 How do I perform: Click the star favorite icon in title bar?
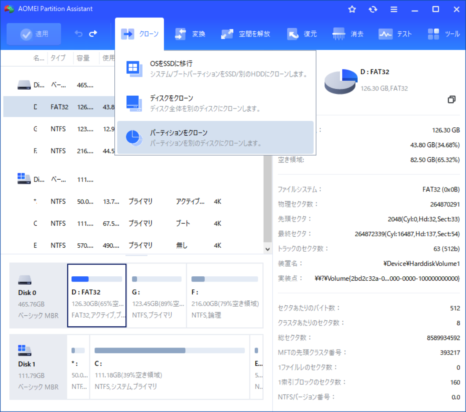pyautogui.click(x=352, y=9)
